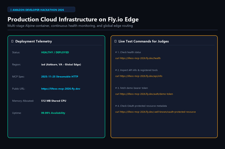Click the Region: label
The width and height of the screenshot is (225, 149).
(16, 64)
